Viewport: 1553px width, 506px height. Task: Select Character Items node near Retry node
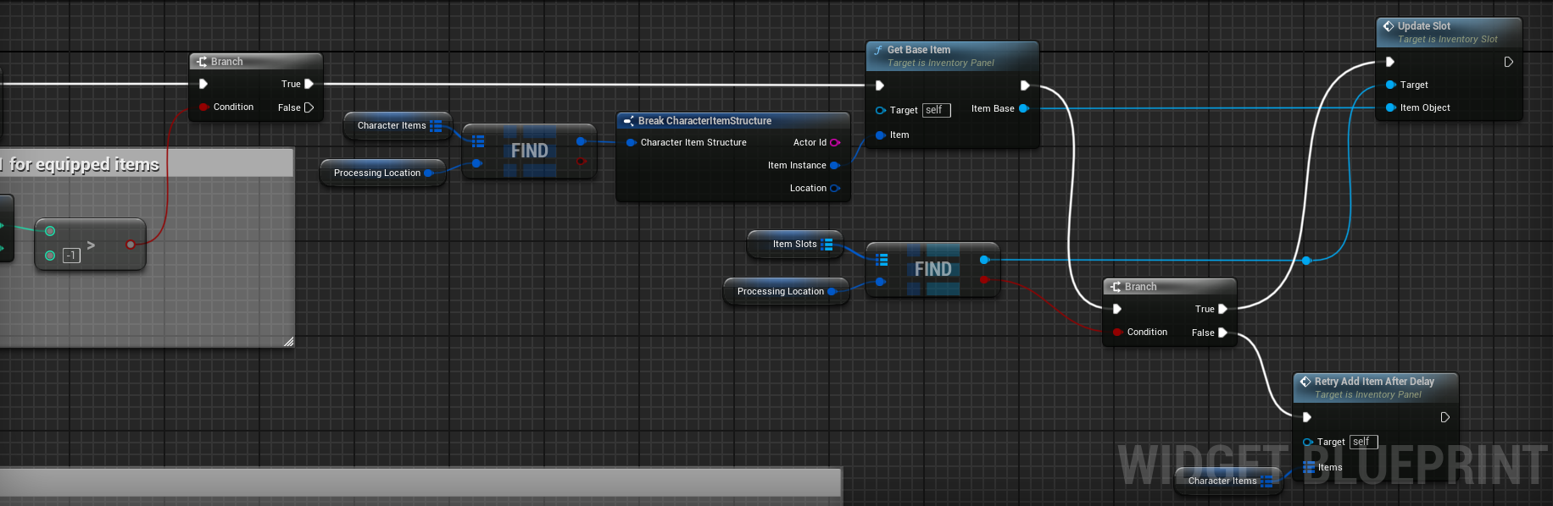[x=1228, y=481]
